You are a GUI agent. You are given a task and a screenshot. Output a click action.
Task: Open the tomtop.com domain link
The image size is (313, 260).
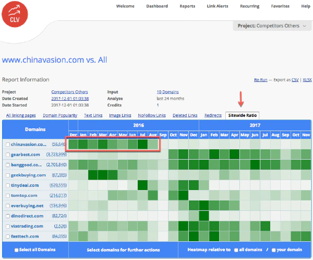click(24, 195)
